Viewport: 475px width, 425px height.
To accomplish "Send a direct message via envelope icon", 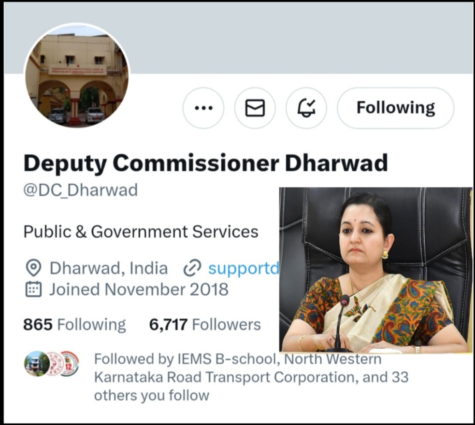I will (x=255, y=108).
